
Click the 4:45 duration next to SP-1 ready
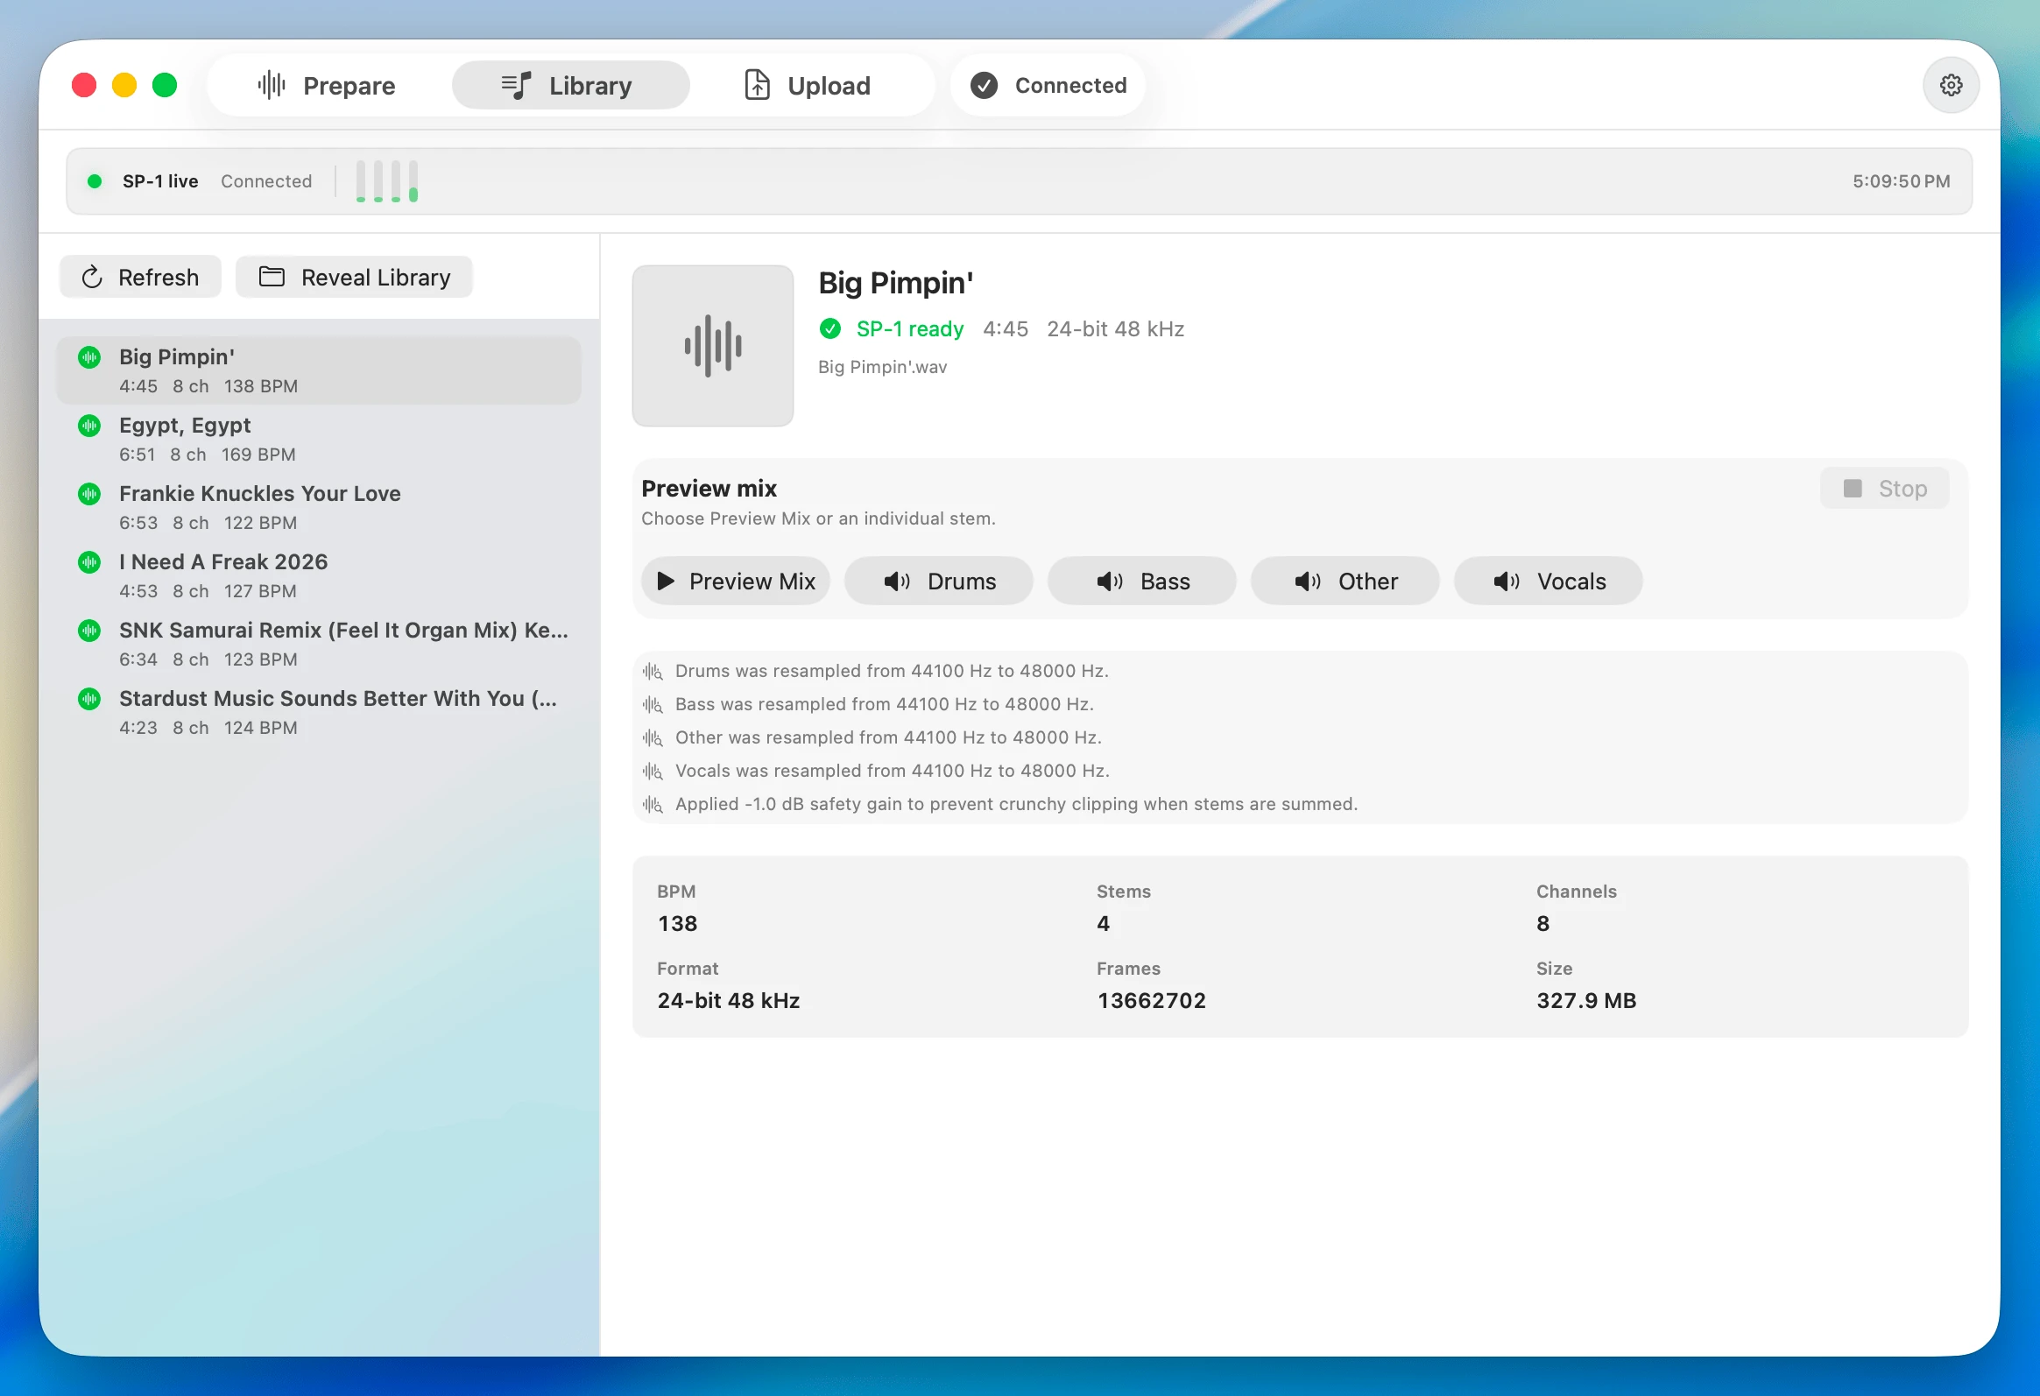coord(1005,329)
